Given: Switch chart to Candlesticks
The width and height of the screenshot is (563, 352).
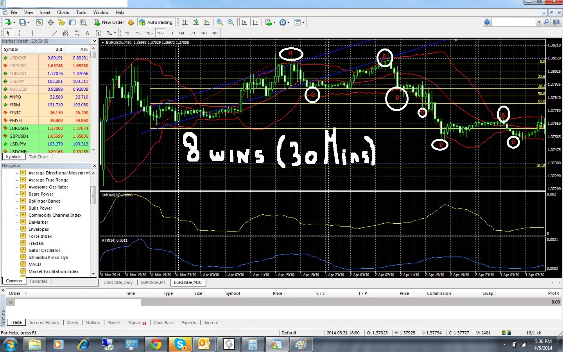Looking at the screenshot, I should [196, 22].
